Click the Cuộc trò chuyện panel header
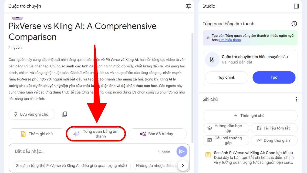 click(x=25, y=6)
